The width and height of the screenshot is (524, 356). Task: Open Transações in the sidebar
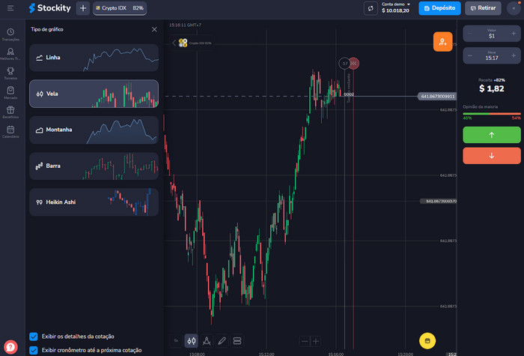click(10, 34)
